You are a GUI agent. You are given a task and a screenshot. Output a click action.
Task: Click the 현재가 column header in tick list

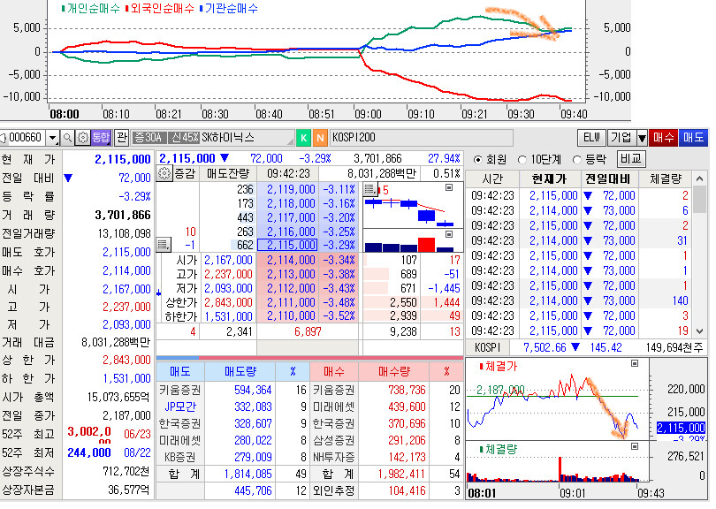click(549, 179)
